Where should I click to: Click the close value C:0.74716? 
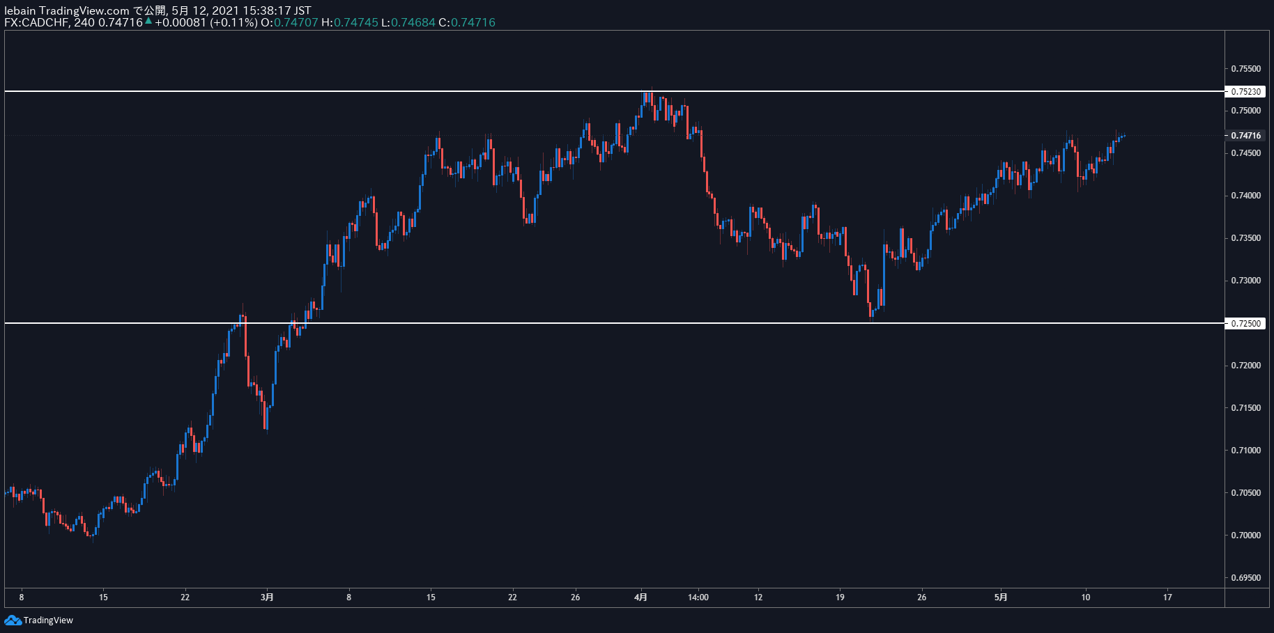click(467, 22)
